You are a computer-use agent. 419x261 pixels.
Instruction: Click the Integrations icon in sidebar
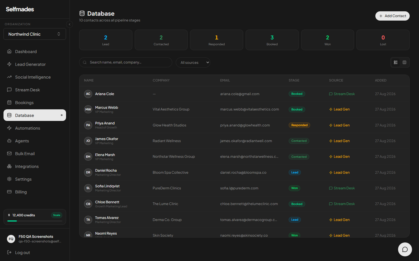point(9,166)
